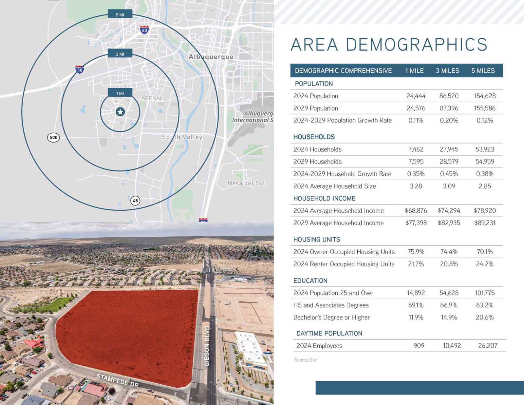
Task: Click the Albuquerque city label on the map
Action: (x=211, y=57)
